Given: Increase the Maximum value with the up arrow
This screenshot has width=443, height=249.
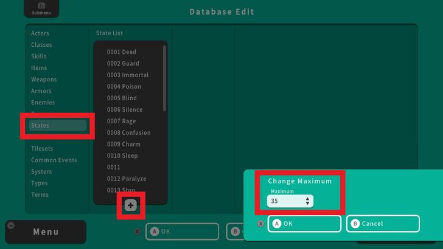Looking at the screenshot, I should [308, 199].
